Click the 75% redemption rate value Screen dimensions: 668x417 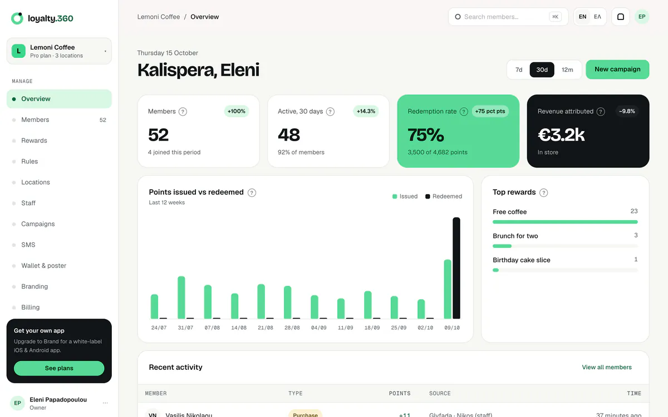click(426, 135)
